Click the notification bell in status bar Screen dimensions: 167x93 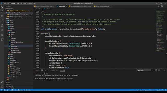click(x=165, y=90)
